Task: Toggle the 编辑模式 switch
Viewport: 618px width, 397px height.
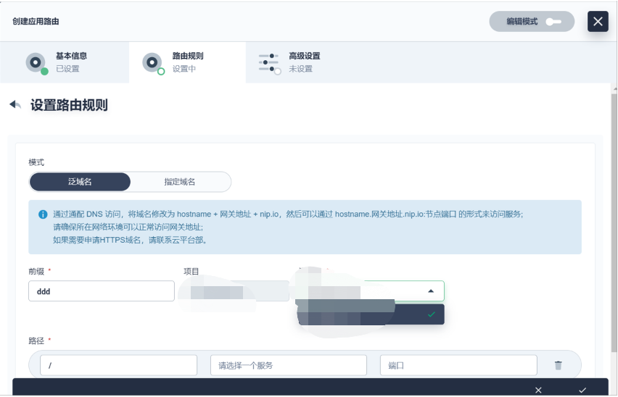Action: pyautogui.click(x=553, y=22)
